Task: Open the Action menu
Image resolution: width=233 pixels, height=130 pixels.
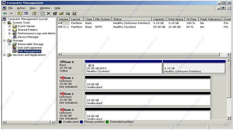Action: [21, 8]
